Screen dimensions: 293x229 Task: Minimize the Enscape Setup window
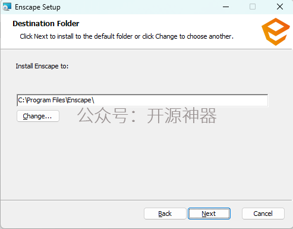[x=226, y=7]
